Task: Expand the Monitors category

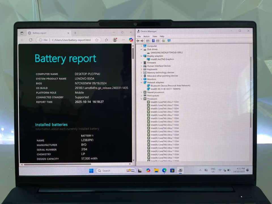Action: click(141, 79)
